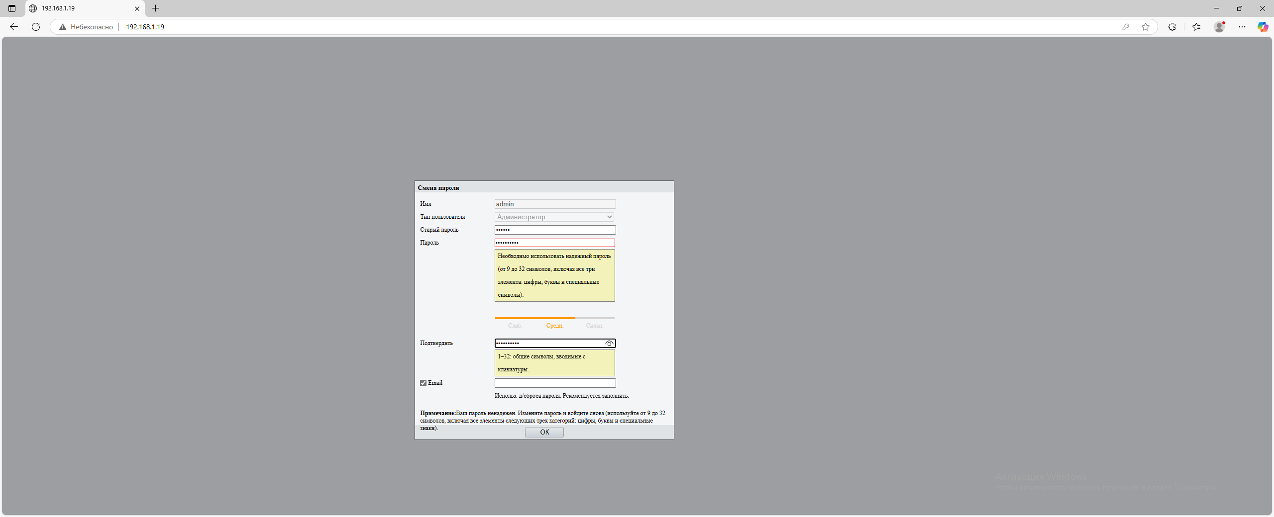
Task: Show password with the eye icon
Action: [609, 344]
